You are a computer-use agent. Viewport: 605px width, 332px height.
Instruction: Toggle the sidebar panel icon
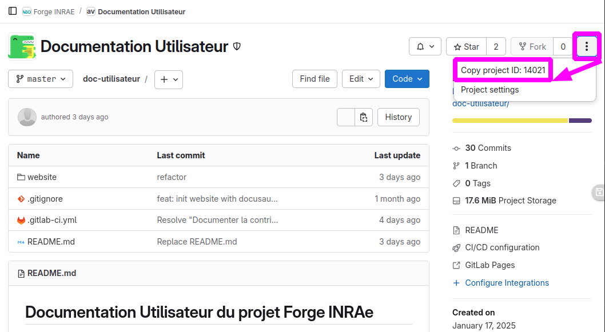(13, 11)
